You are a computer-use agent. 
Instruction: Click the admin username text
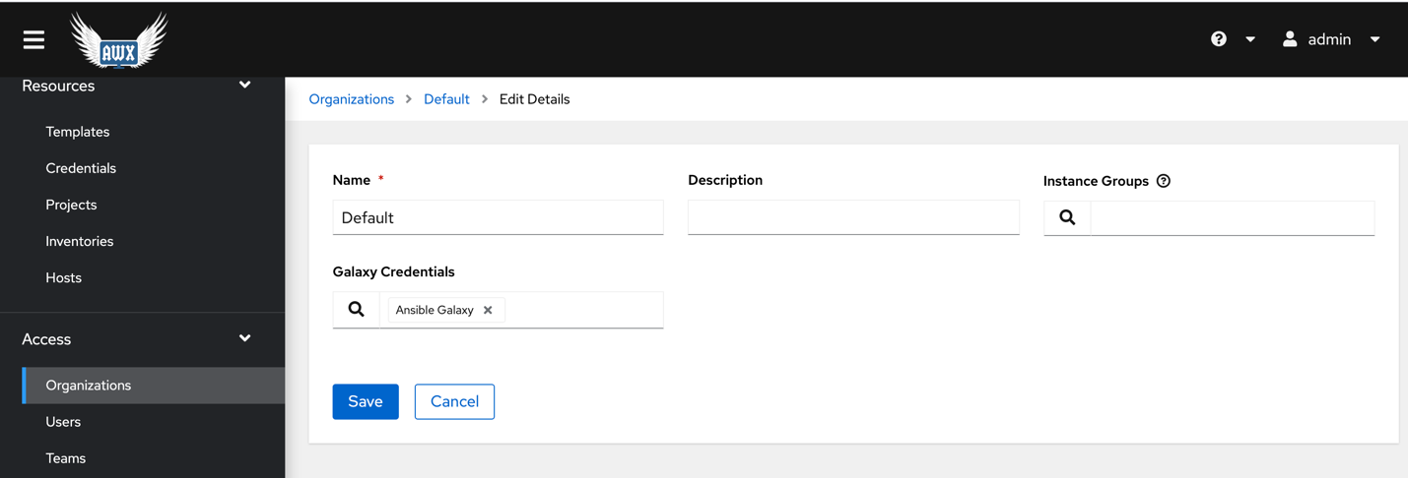coord(1329,39)
